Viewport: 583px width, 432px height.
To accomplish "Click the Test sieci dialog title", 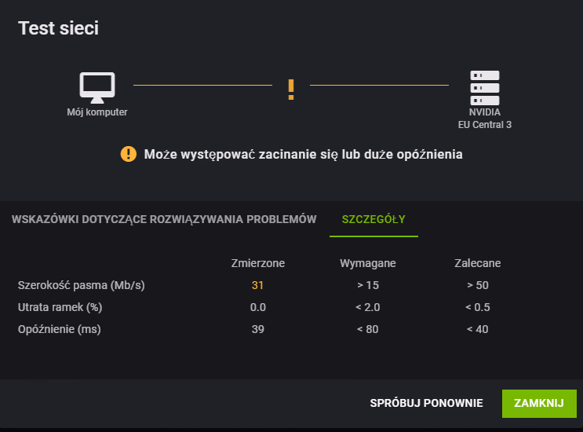I will pyautogui.click(x=58, y=28).
